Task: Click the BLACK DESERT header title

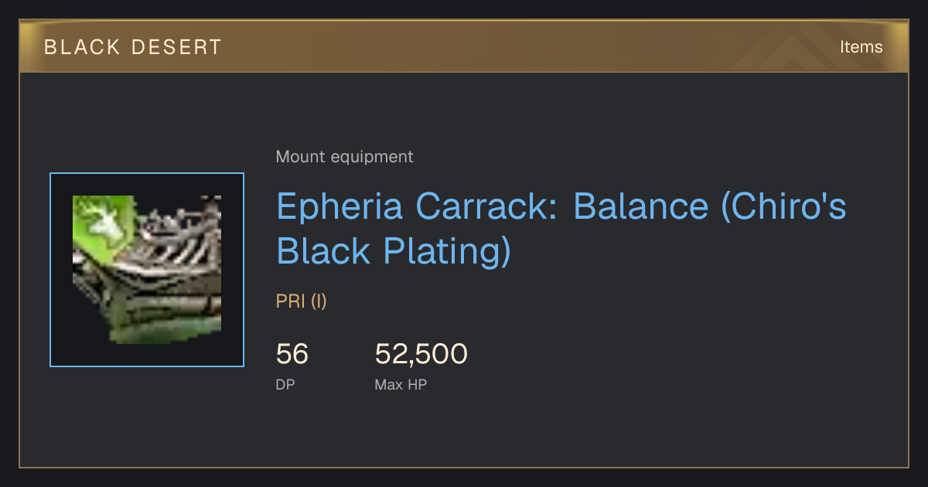Action: 133,47
